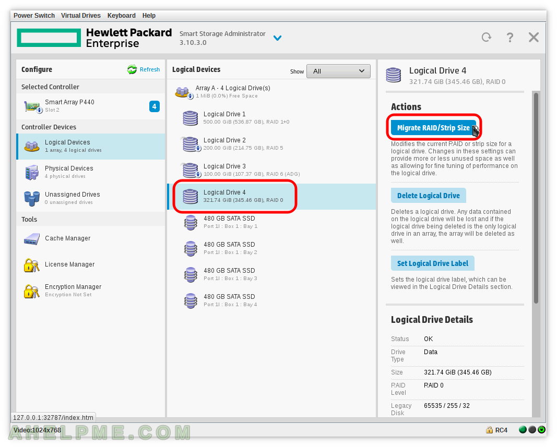The image size is (557, 447).
Task: Click the green power indicator in status bar
Action: (x=542, y=430)
